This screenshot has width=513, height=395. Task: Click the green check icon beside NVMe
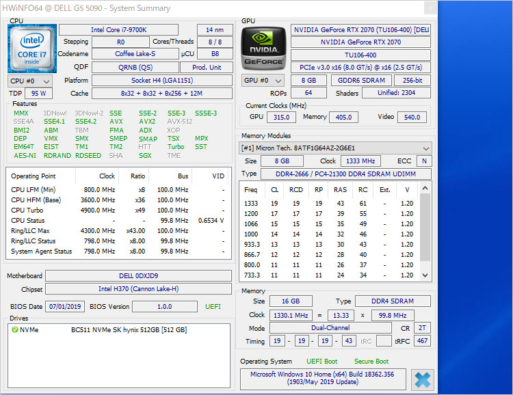[x=14, y=329]
